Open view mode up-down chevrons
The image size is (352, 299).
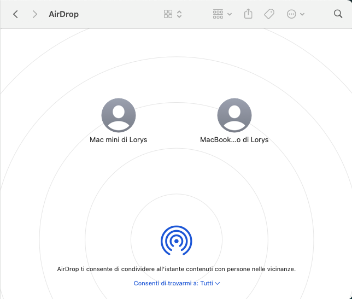pos(179,14)
